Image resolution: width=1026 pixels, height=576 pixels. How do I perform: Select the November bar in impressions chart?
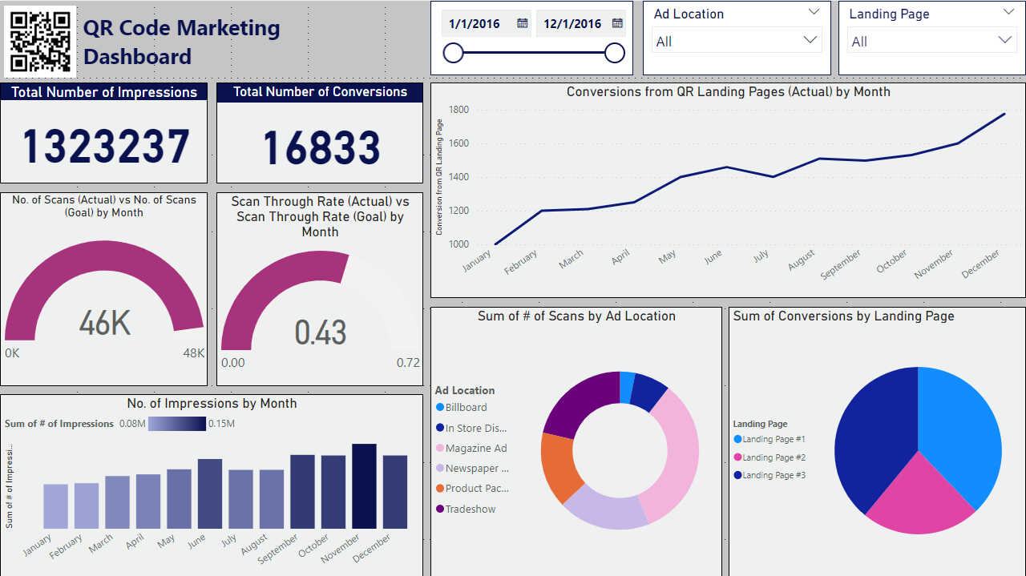pyautogui.click(x=364, y=486)
